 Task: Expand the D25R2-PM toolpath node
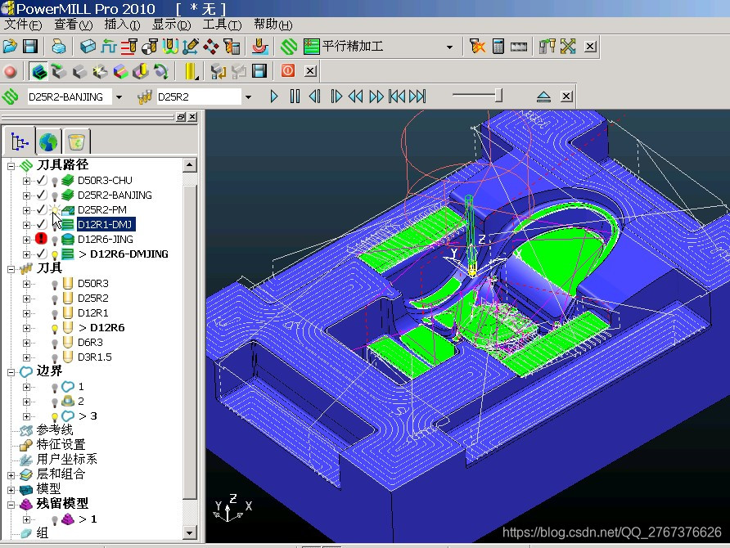[x=26, y=210]
